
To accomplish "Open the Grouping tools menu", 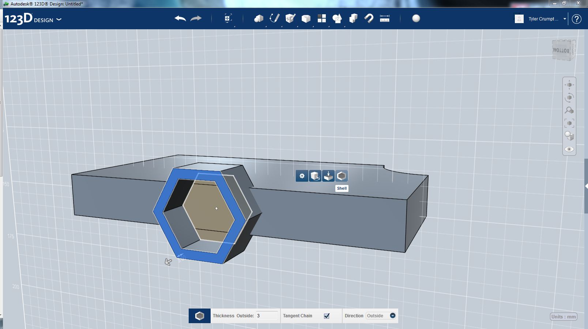I will [337, 18].
